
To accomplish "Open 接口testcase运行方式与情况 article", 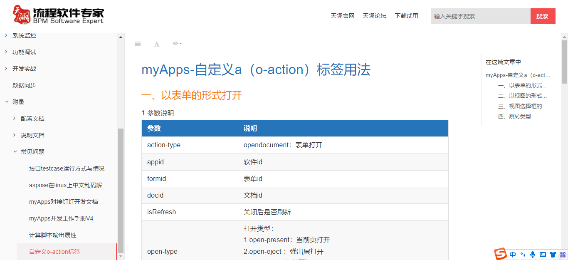I will click(x=67, y=168).
